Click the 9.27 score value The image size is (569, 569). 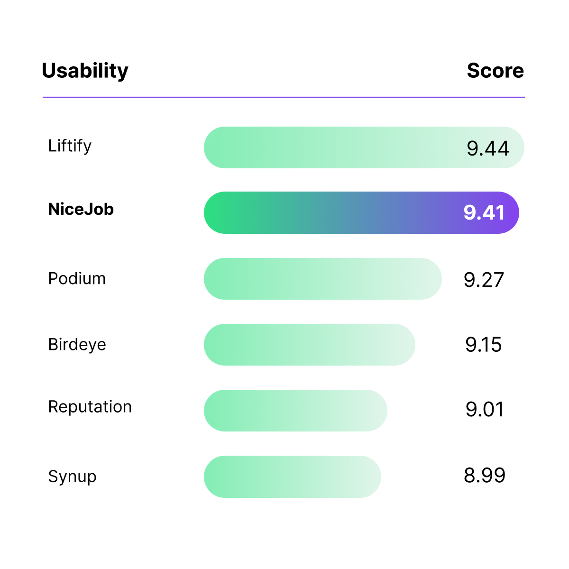click(x=484, y=280)
